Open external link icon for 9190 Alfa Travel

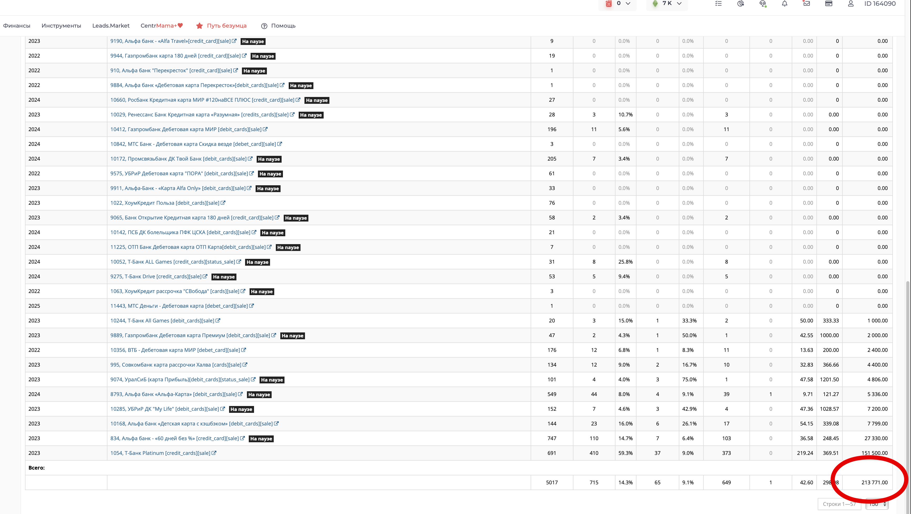[x=234, y=41]
